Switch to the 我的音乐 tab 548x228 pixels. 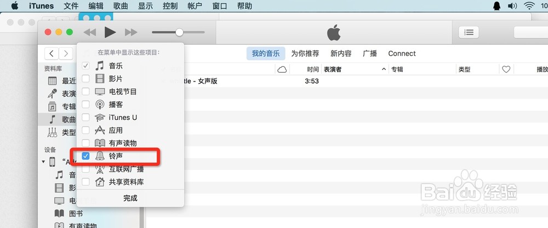coord(266,54)
